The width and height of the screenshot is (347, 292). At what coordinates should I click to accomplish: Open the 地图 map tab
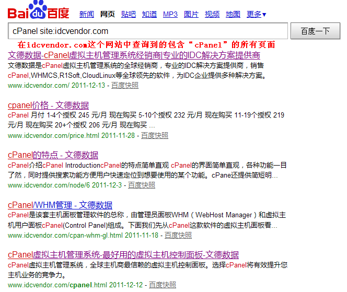coord(233,15)
